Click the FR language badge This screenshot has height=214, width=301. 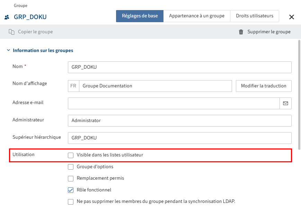[x=73, y=86]
